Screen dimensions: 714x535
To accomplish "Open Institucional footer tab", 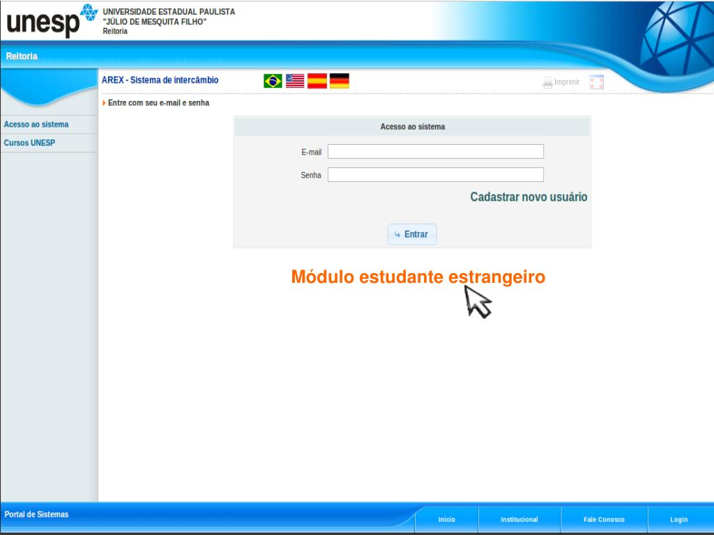I will (519, 520).
